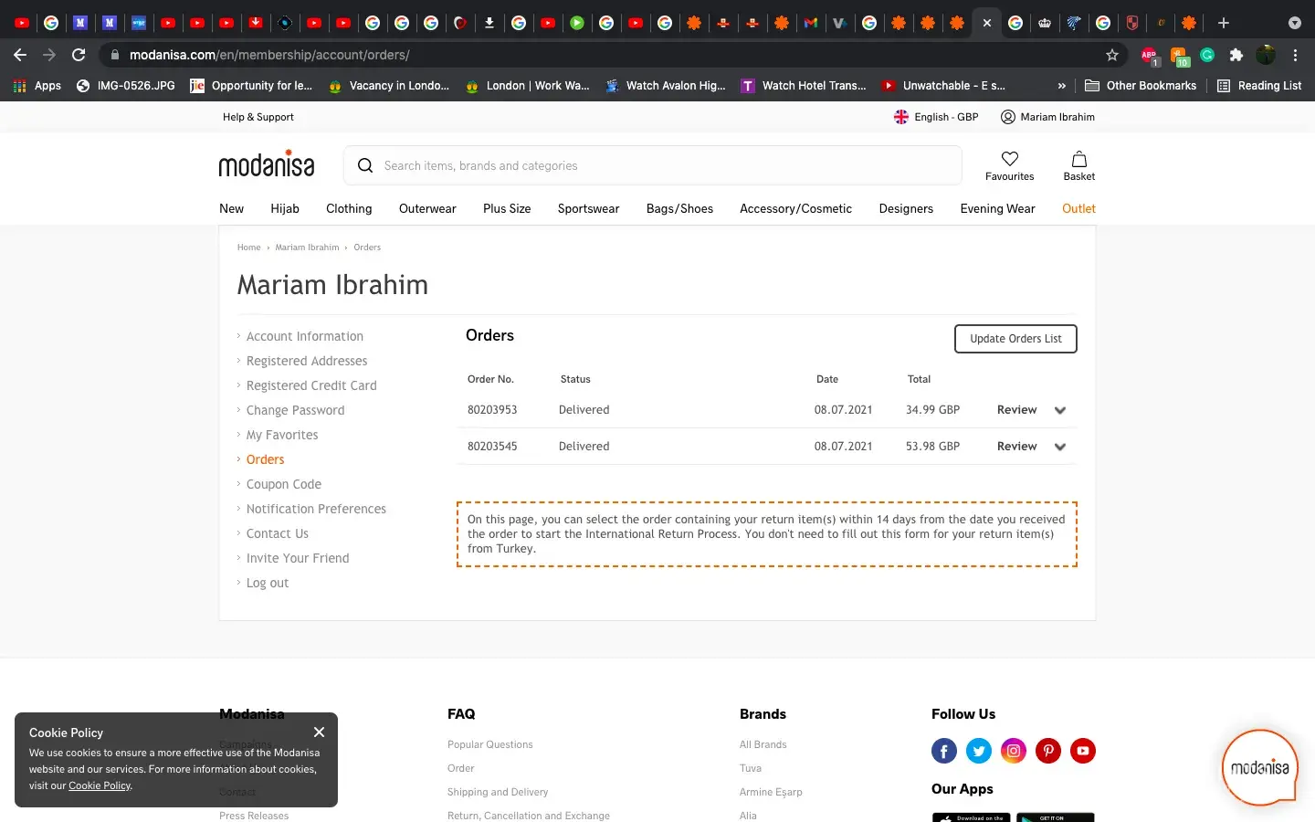Screen dimensions: 1315x822
Task: Open the Favourites heart icon
Action: tap(1009, 159)
